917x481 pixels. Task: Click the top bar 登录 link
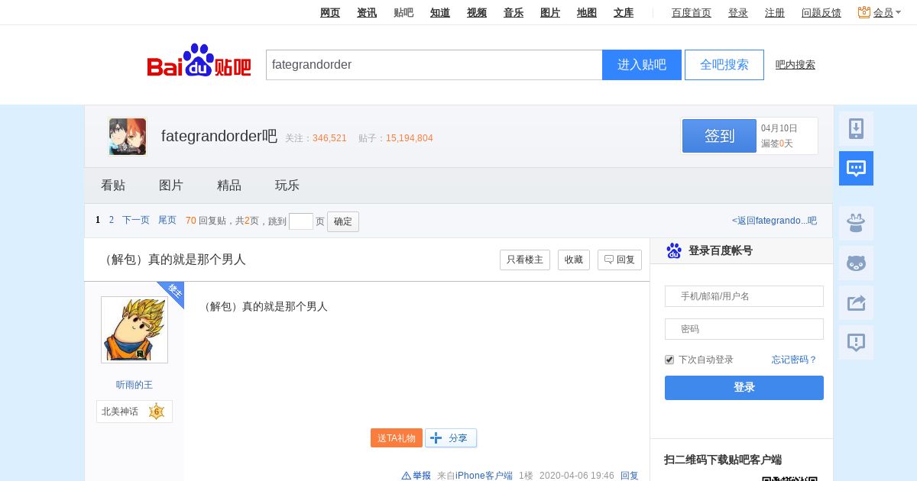738,12
